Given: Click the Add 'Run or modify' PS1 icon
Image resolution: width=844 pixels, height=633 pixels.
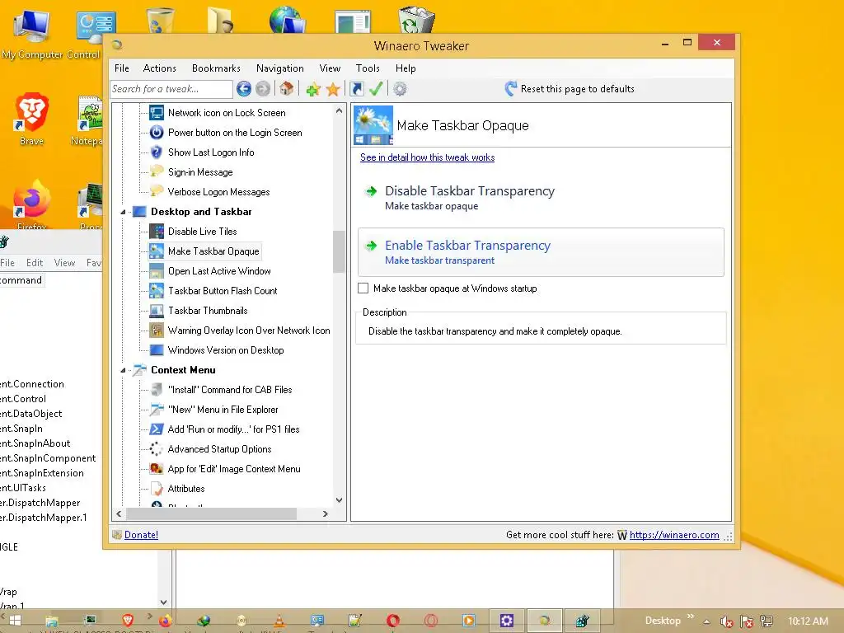Looking at the screenshot, I should coord(157,429).
